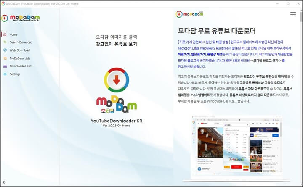Minimize the MoDaDam window
The image size is (303, 187).
point(277,4)
